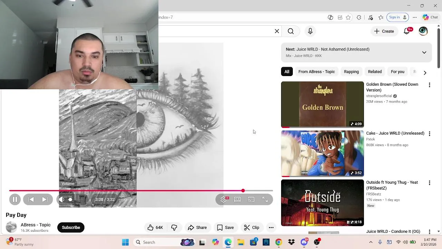442x249 pixels.
Task: Click the volume slider handle
Action: (70, 200)
